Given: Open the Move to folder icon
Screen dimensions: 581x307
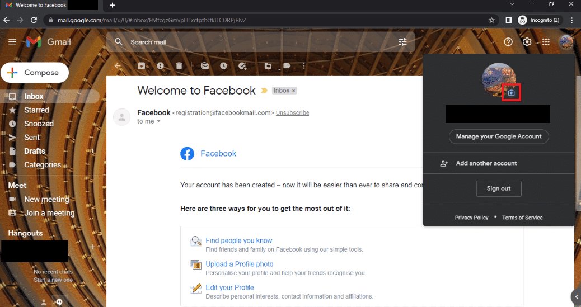Looking at the screenshot, I should tap(268, 66).
